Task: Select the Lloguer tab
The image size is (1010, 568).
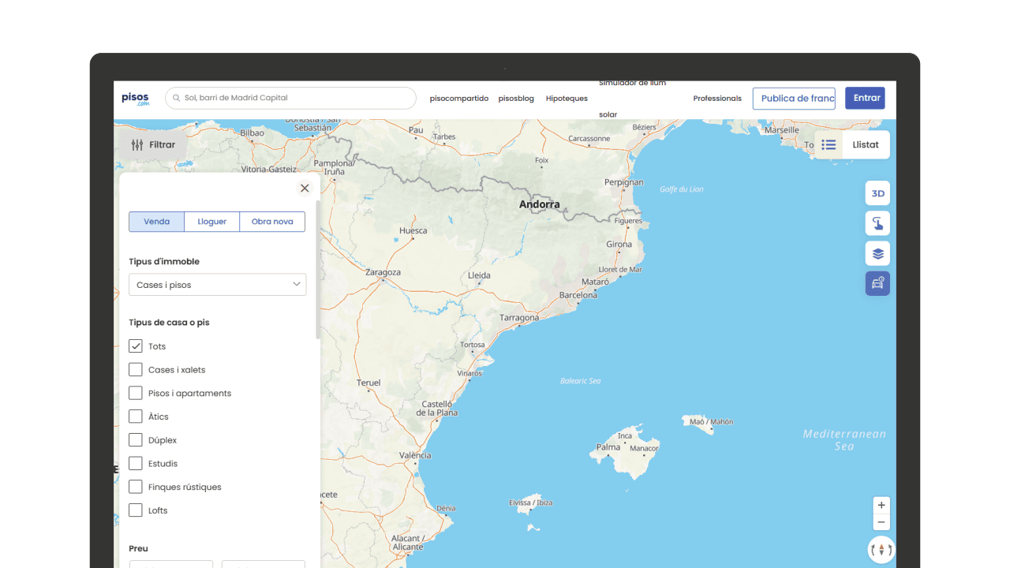Action: point(211,222)
